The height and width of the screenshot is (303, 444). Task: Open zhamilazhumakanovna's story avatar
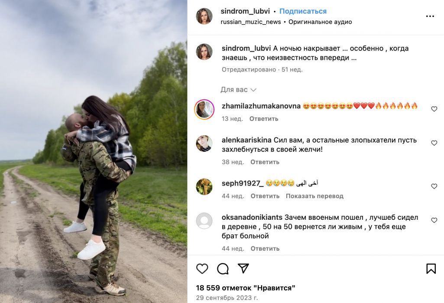click(204, 109)
